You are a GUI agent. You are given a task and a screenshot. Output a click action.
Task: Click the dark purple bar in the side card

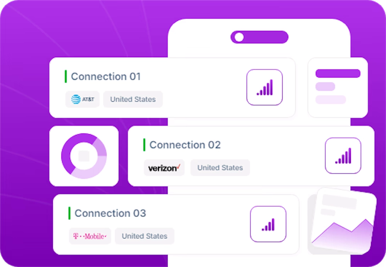[x=338, y=73]
